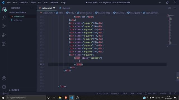Click the Visual Studio Code taskbar icon

click(x=72, y=97)
